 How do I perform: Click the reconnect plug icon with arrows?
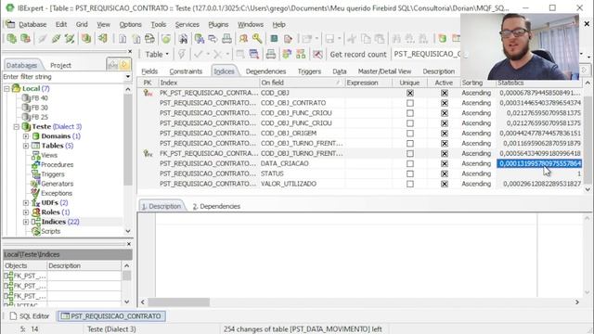pos(70,38)
